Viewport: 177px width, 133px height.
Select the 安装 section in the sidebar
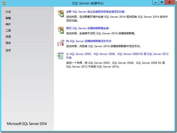point(8,18)
